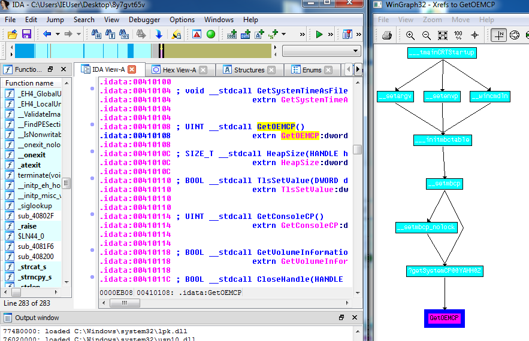Click the Save database floppy icon

[x=26, y=34]
